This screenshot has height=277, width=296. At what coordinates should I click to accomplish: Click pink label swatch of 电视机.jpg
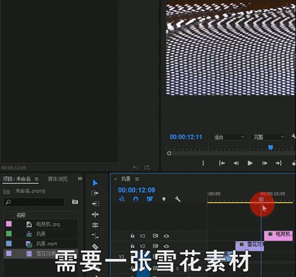click(x=9, y=224)
